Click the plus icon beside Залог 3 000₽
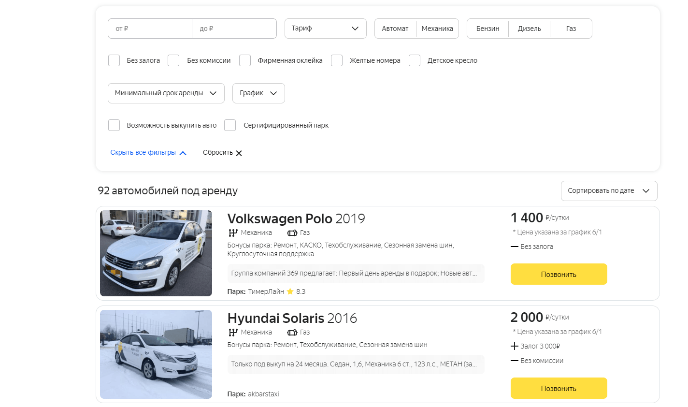 [x=515, y=346]
